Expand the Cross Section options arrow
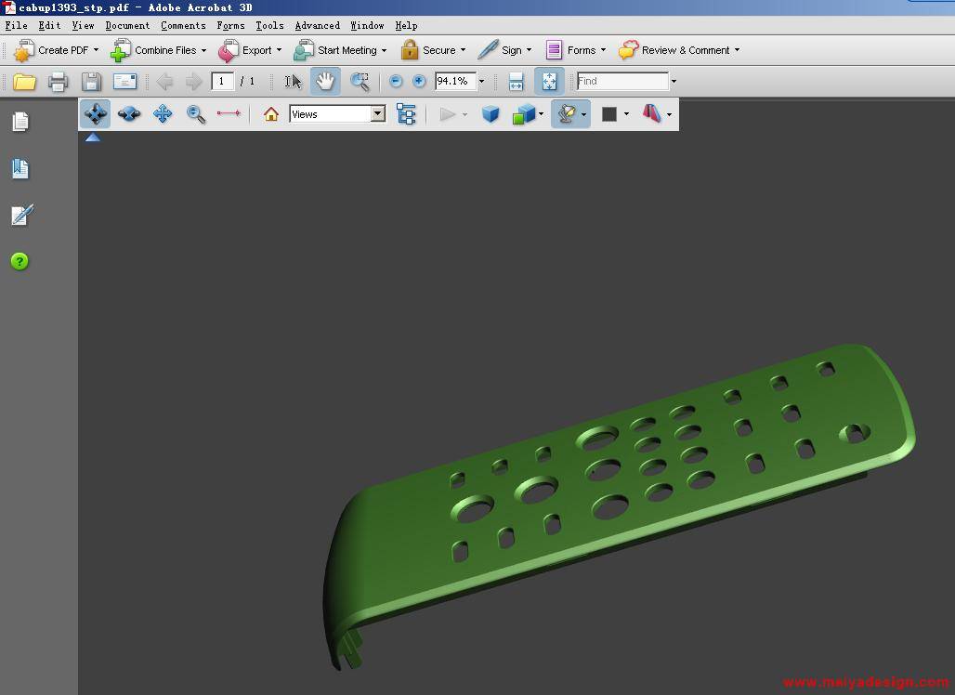This screenshot has width=955, height=695. tap(670, 114)
